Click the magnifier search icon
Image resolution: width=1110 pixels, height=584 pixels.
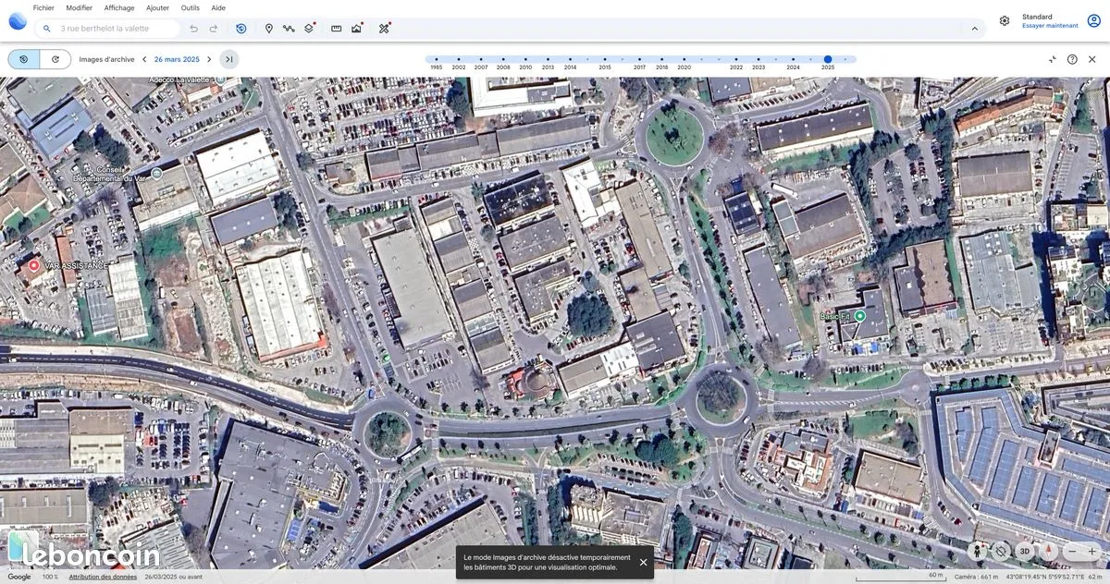pos(47,29)
